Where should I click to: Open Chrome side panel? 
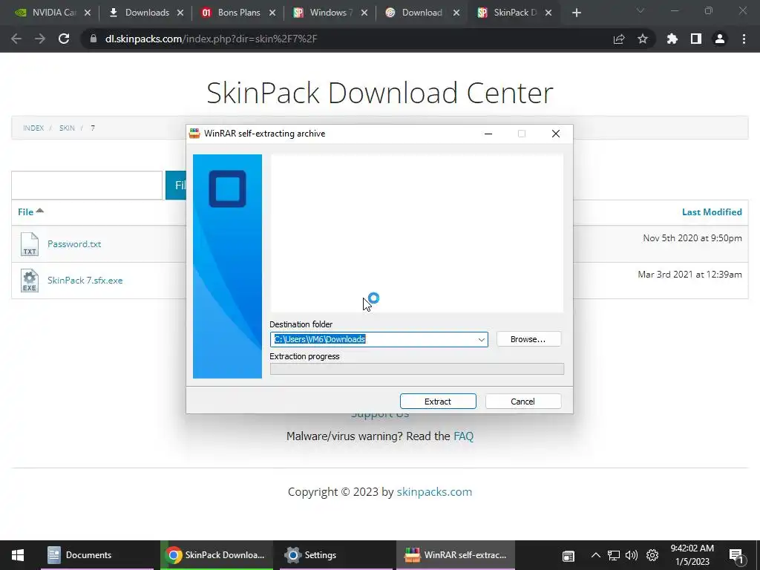(x=696, y=39)
